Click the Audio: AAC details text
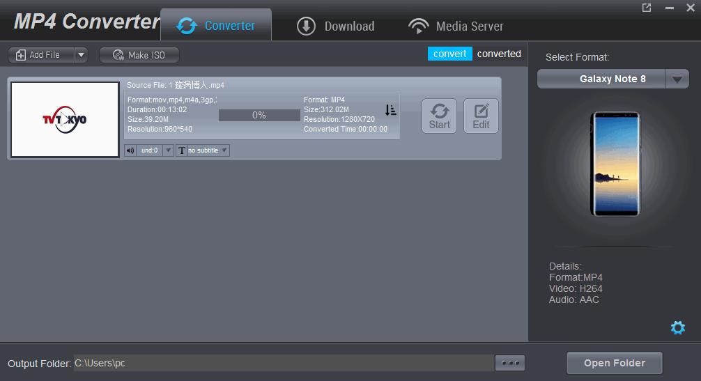The height and width of the screenshot is (381, 701). click(573, 300)
